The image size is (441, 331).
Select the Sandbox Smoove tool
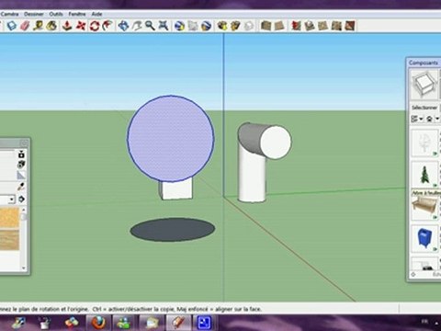[296, 26]
